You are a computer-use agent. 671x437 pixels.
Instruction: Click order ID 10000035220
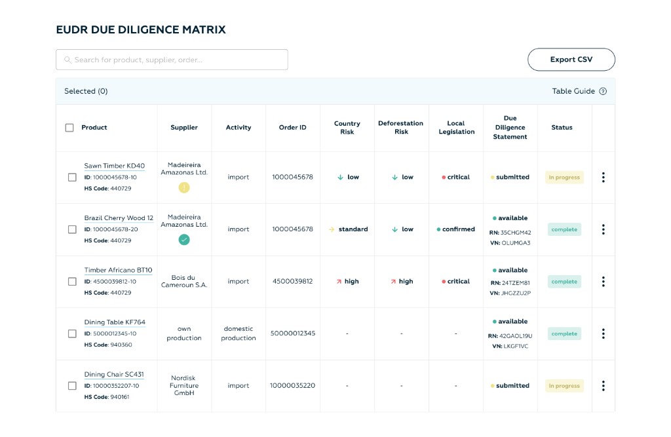point(293,386)
